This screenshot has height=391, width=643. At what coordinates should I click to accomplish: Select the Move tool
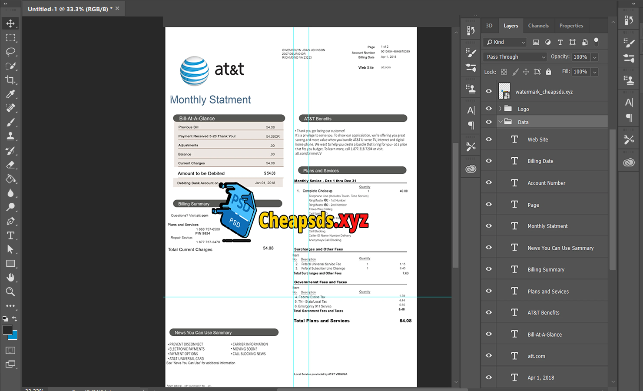pyautogui.click(x=10, y=23)
